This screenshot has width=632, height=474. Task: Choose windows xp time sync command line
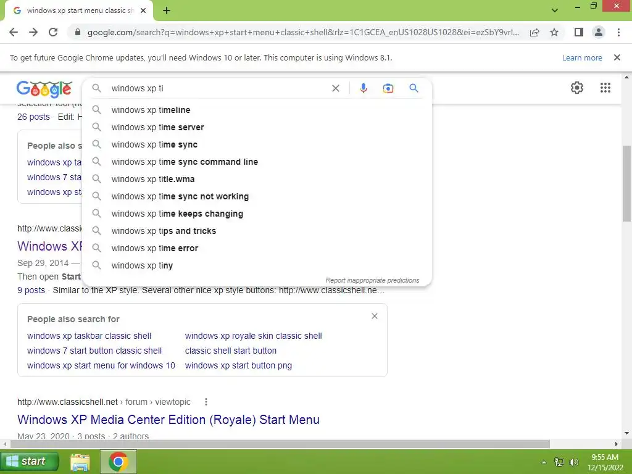[x=257, y=162]
